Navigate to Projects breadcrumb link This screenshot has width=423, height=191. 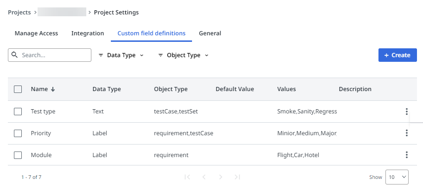tap(19, 13)
